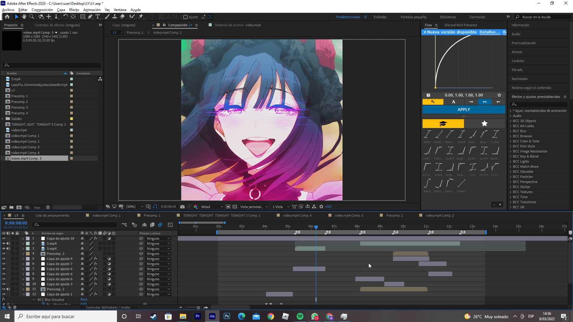Hide layer 4 Precomp. 3
The height and width of the screenshot is (322, 573).
coord(4,254)
